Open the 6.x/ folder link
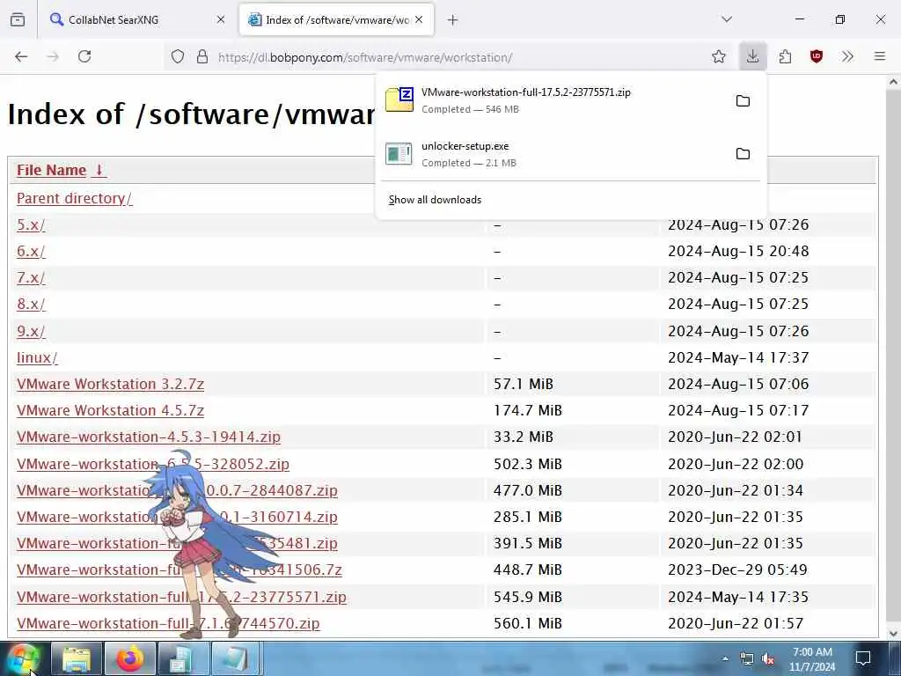 coord(31,251)
